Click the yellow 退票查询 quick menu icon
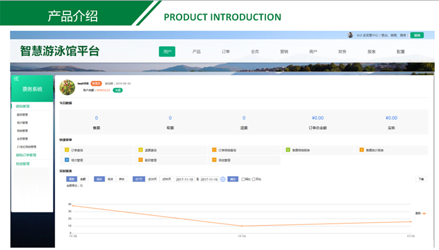Viewport: 439px width, 250px height. 140,150
